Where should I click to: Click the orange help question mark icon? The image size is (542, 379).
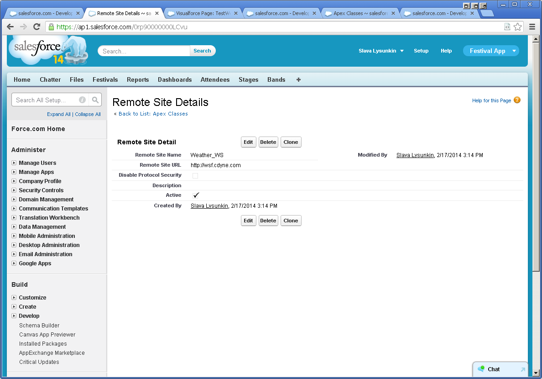(517, 100)
